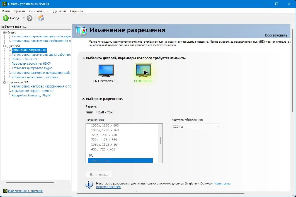The image size is (296, 197).
Task: Select the LG Electronics display icon
Action: coord(106,70)
